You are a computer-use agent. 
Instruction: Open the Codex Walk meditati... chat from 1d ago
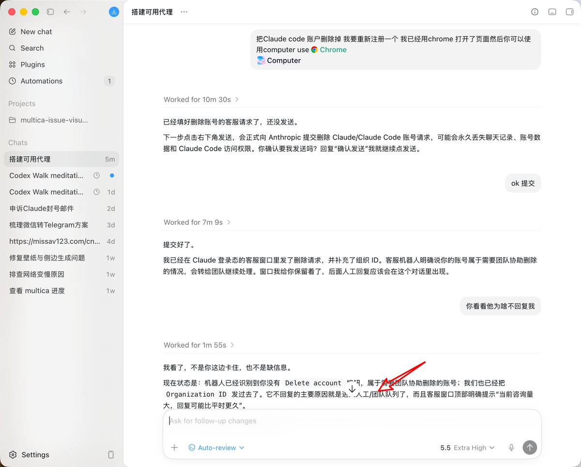tap(61, 192)
